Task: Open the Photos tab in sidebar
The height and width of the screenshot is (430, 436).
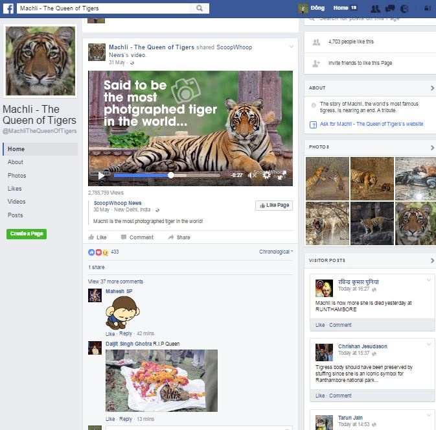Action: (x=17, y=176)
